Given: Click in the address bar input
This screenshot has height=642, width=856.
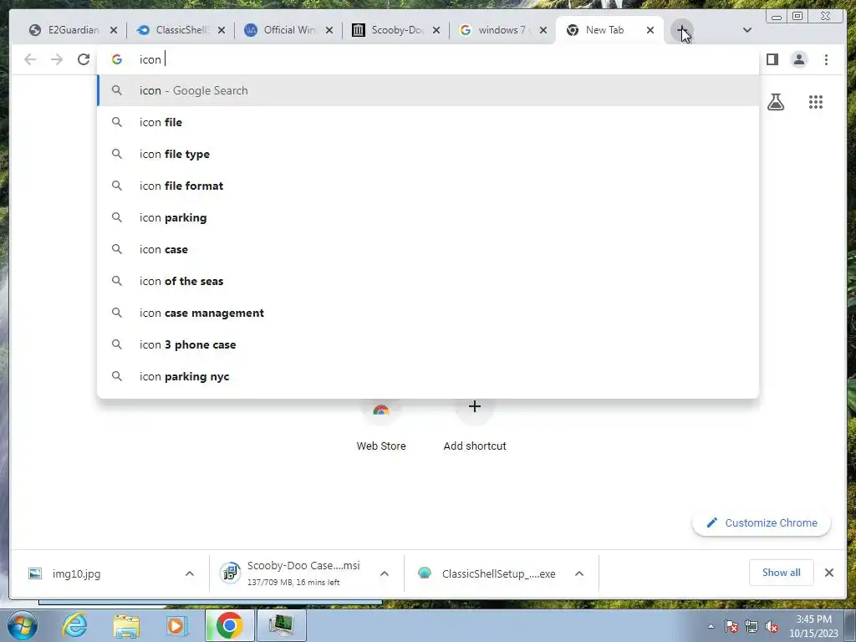Looking at the screenshot, I should point(427,59).
